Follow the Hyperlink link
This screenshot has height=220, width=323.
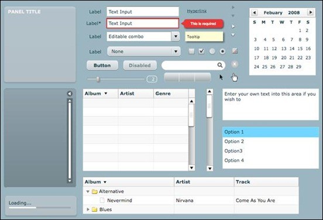tap(197, 11)
